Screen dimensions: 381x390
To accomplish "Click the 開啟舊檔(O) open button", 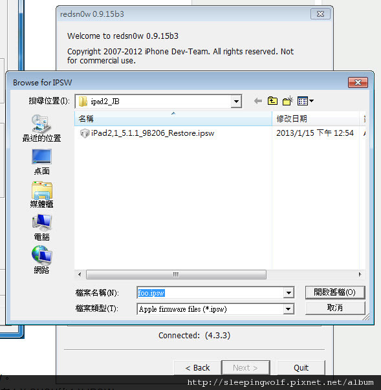I will tap(335, 292).
